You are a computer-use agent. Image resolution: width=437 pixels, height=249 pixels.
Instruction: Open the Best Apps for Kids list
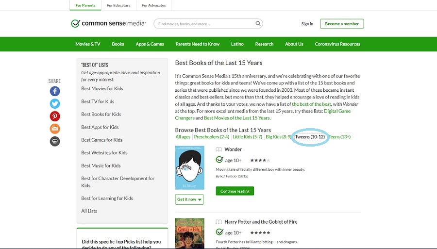pyautogui.click(x=100, y=127)
